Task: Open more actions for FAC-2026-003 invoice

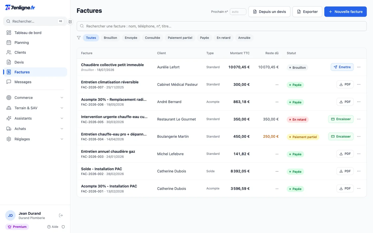Action: tap(359, 154)
